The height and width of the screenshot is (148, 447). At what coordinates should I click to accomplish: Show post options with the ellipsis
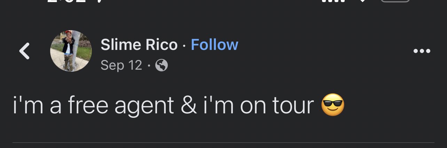422,51
